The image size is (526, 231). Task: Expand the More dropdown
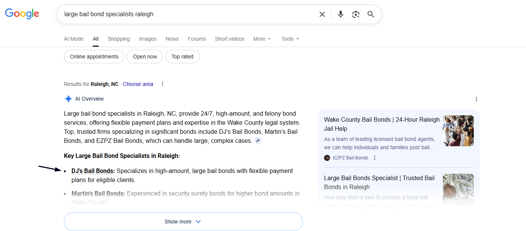coord(262,39)
